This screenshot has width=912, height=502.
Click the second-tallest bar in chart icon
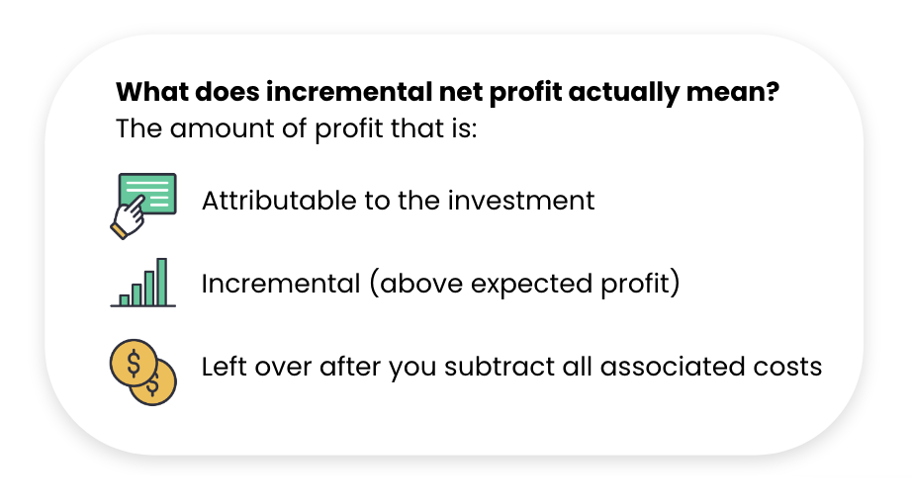coord(149,289)
